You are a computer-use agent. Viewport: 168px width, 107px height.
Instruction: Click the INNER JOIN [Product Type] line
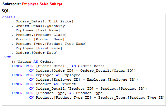point(57,93)
